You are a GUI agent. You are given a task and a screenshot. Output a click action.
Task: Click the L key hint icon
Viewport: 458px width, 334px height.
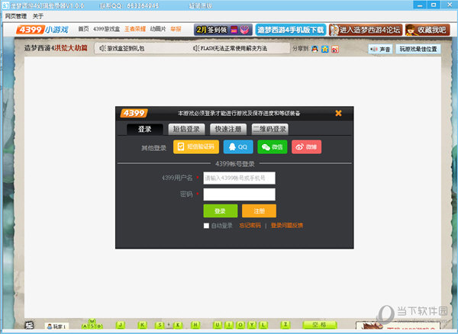pyautogui.click(x=263, y=325)
